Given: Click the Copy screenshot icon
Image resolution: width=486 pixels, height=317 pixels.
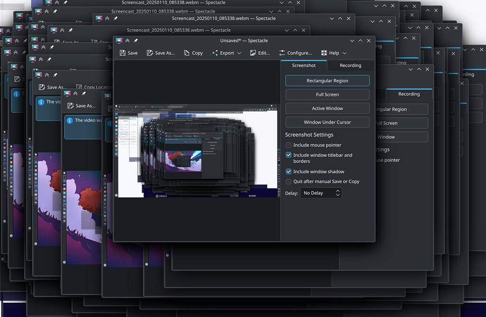Looking at the screenshot, I should click(x=186, y=53).
